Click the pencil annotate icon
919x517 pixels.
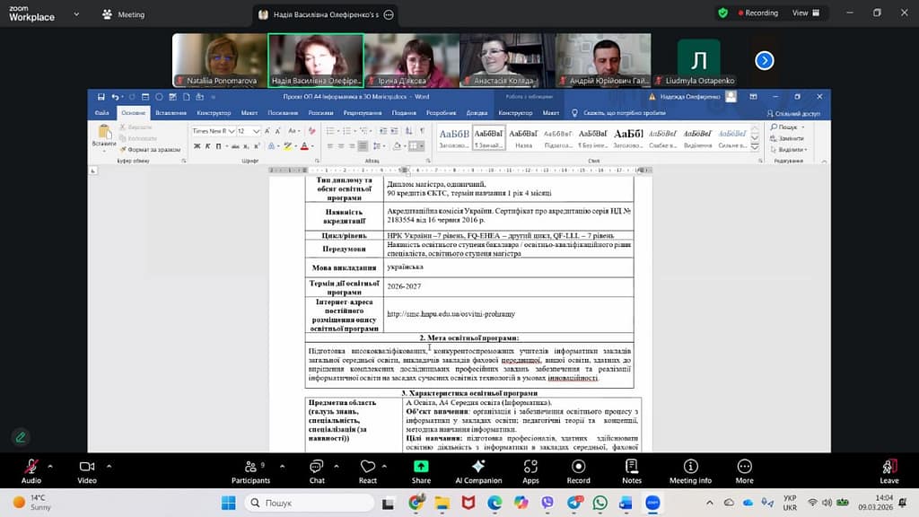pos(21,437)
